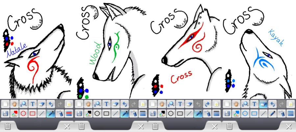Viewport: 296px width, 132px height.
Task: Close the toolbar under the Wood drawing
Action: (141, 126)
